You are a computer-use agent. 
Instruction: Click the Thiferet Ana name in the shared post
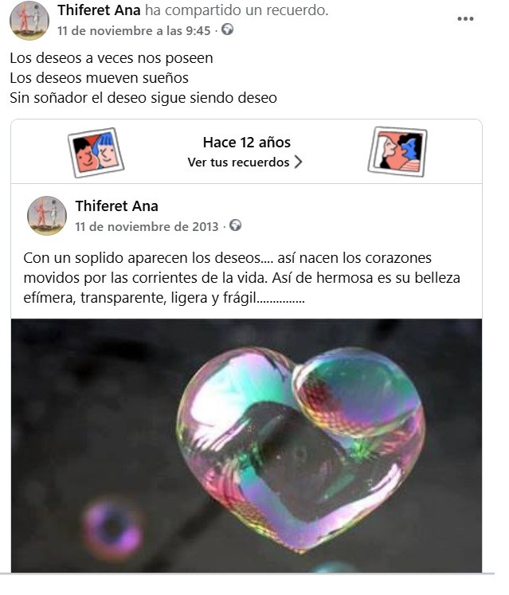point(117,206)
